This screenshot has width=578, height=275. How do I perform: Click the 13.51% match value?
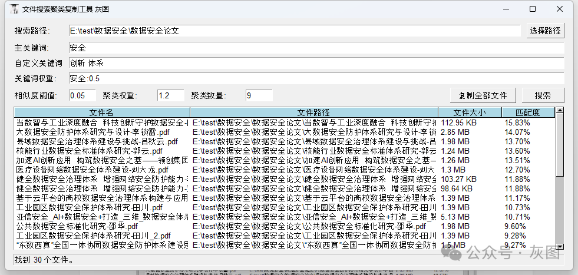[x=517, y=160]
